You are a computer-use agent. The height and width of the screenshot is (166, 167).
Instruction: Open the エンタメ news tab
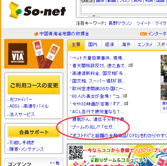coord(145,45)
